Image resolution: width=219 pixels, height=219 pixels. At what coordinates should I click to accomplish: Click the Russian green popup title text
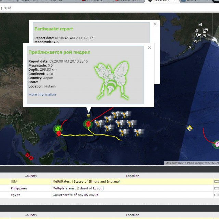tap(59, 52)
